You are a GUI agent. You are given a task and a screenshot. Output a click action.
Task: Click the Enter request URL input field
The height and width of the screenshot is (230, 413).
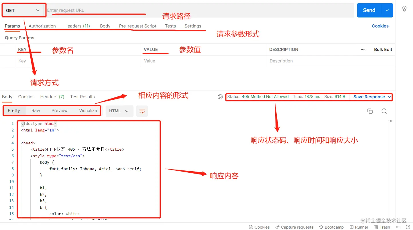115,10
